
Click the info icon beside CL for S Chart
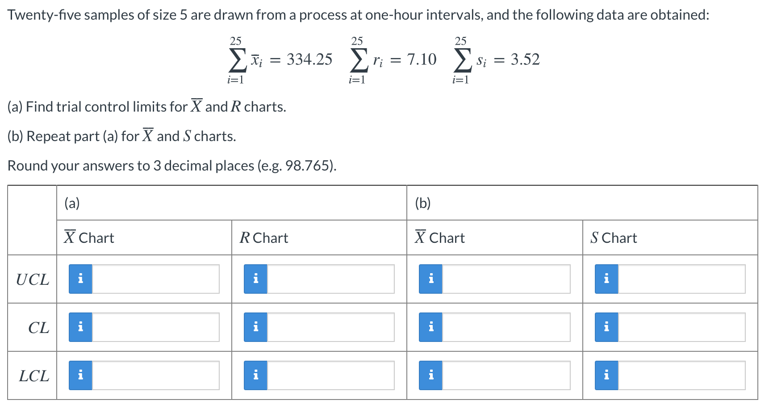607,327
